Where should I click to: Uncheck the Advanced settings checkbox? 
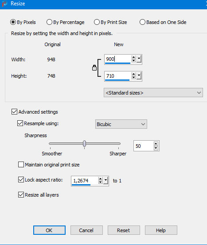14,112
